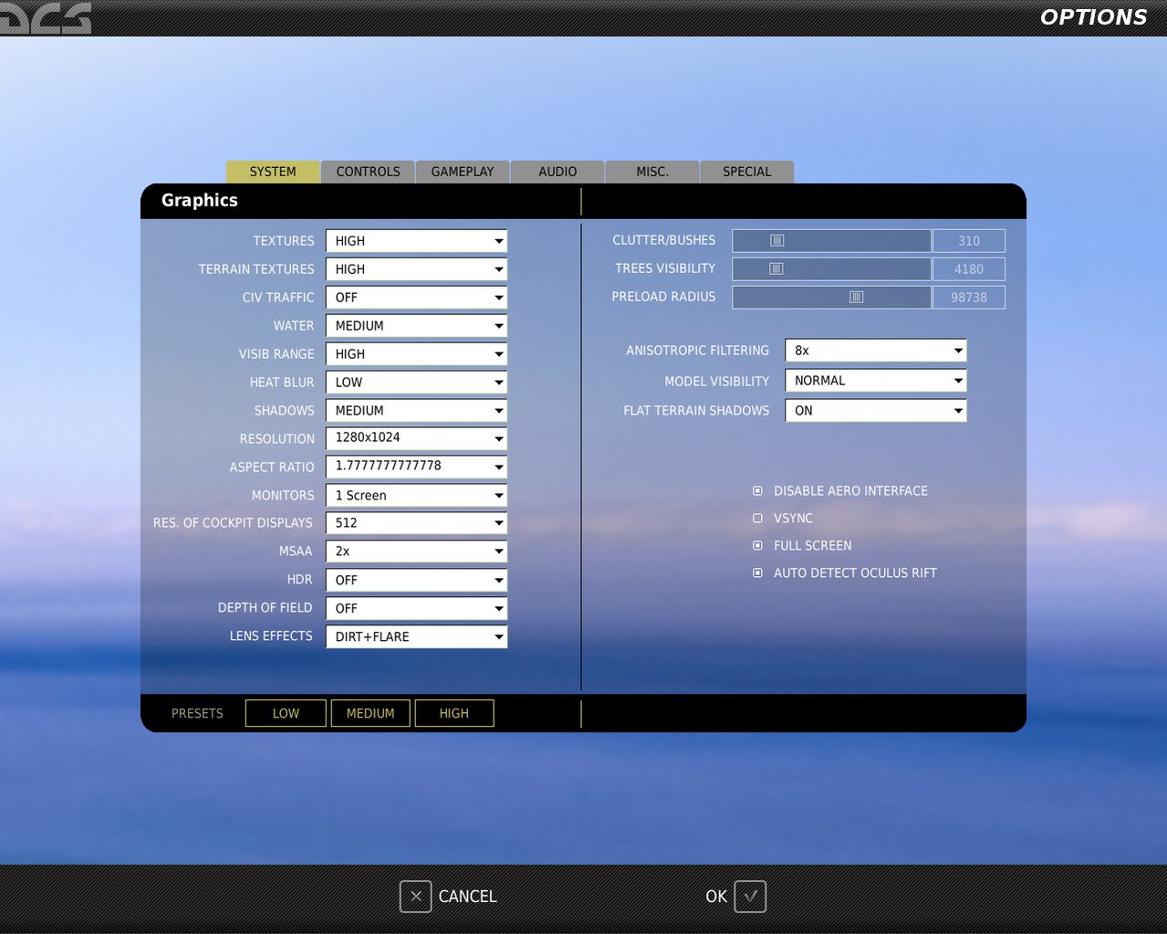Expand the Visib Range dropdown
This screenshot has width=1167, height=934.
[x=416, y=354]
